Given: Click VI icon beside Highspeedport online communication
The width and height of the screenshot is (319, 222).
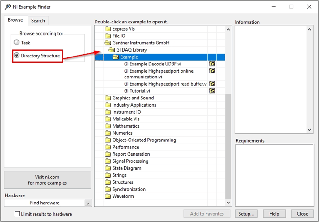Looking at the screenshot, I should pyautogui.click(x=212, y=70).
